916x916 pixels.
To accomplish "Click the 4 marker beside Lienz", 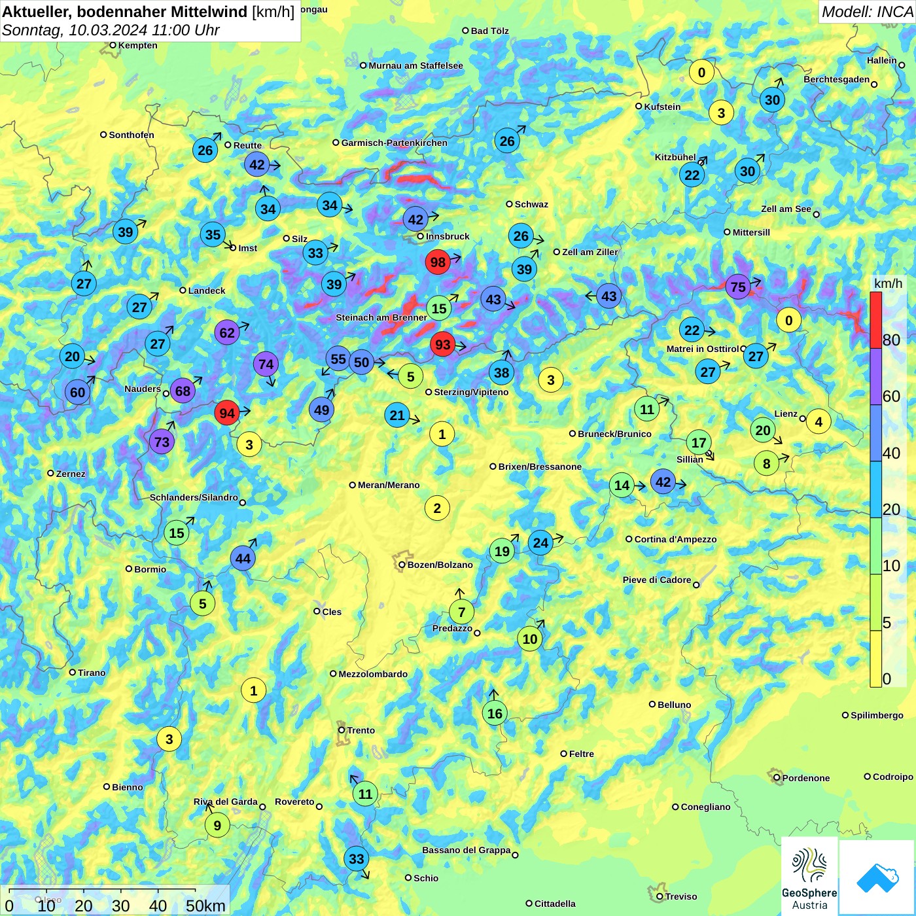I will coord(819,421).
